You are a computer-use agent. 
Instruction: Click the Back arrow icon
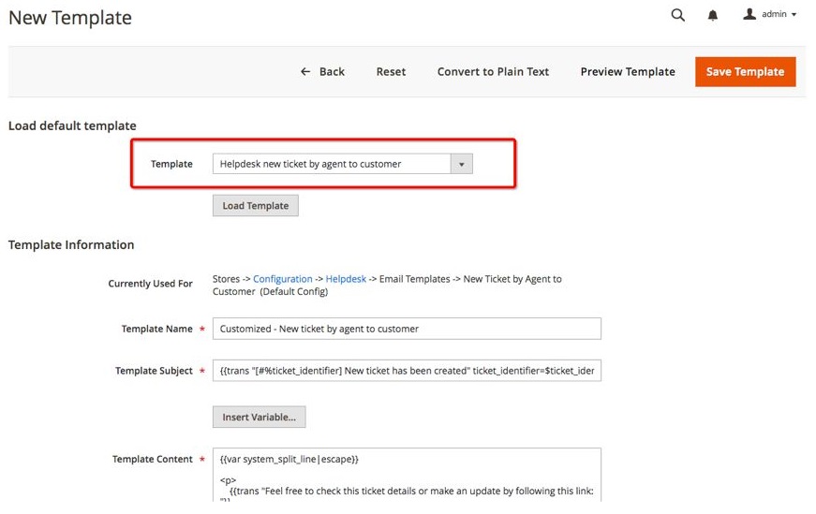[x=305, y=72]
